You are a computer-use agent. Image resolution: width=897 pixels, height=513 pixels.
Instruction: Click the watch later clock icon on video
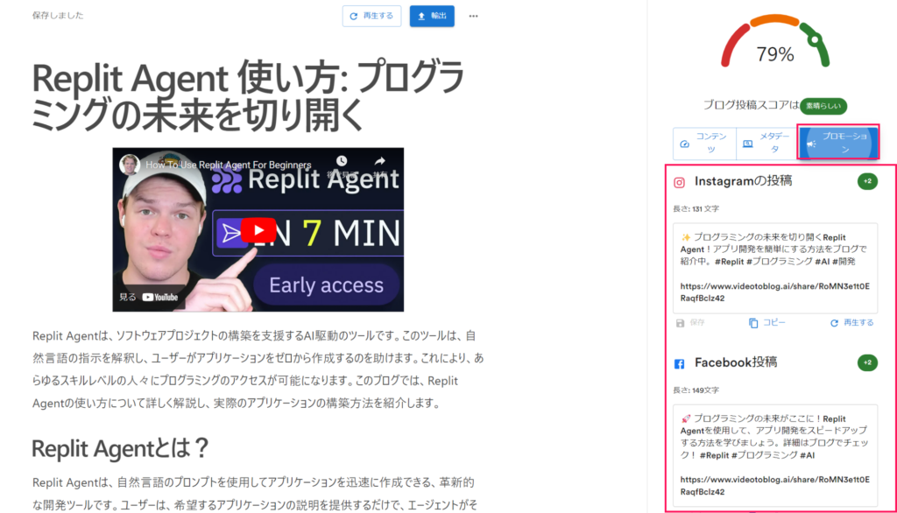click(342, 161)
